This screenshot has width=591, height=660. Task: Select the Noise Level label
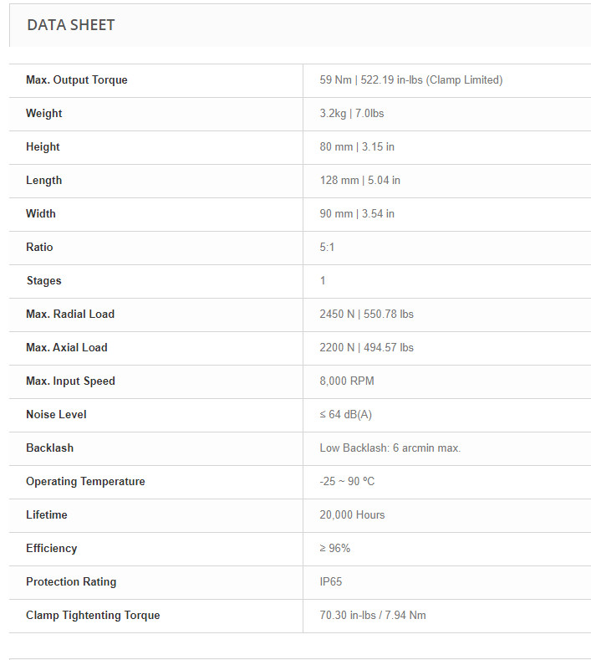point(56,414)
